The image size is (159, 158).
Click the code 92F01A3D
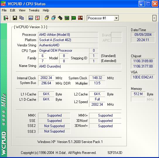[115, 153]
